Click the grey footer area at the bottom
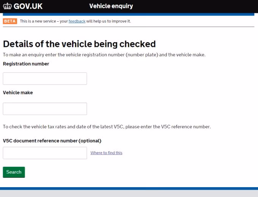Screen dimensions: 258x197 [129, 194]
